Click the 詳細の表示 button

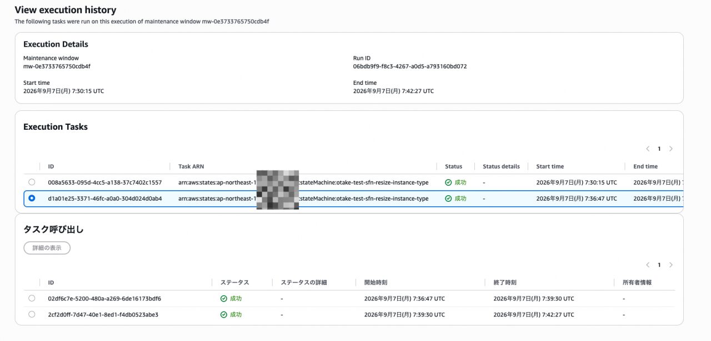(x=47, y=248)
